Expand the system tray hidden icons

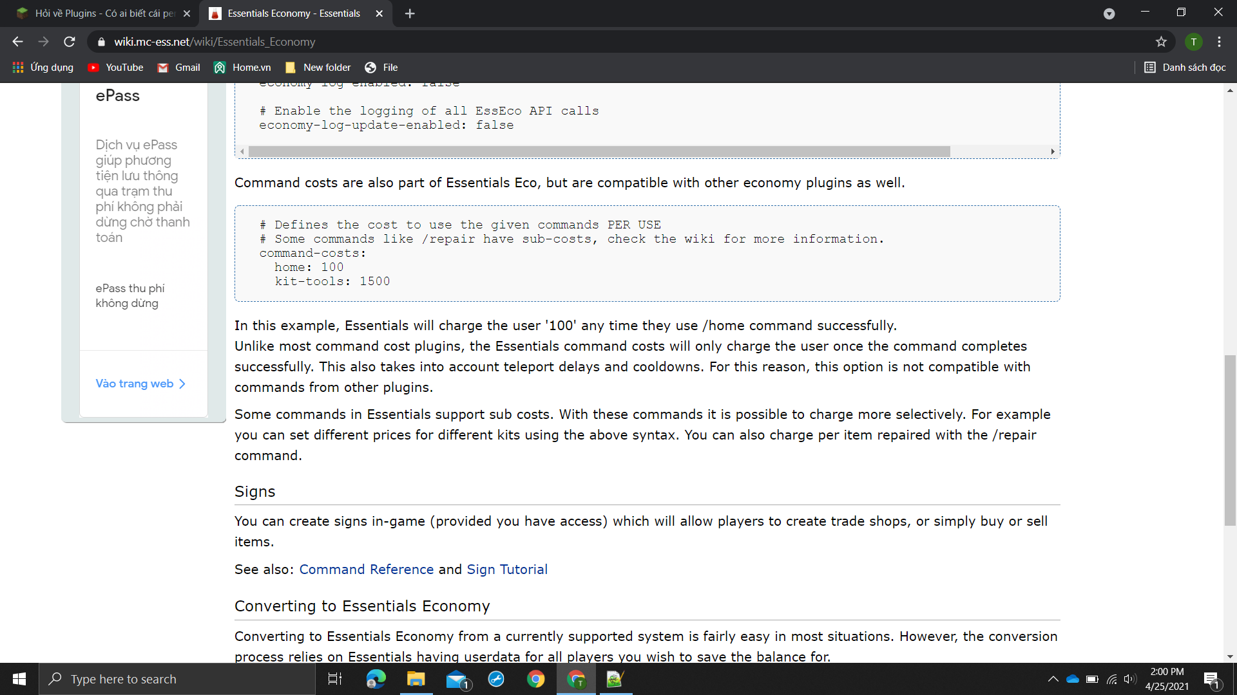click(1053, 679)
